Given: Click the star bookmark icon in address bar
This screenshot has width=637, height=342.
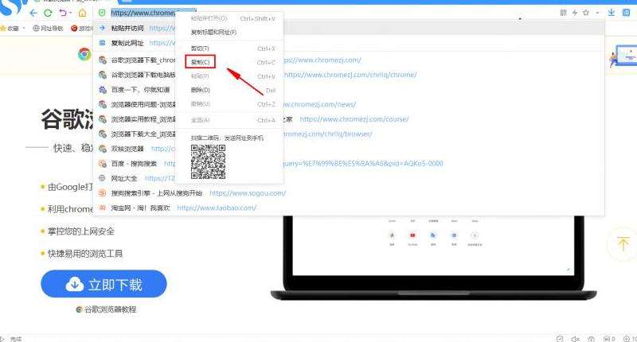Looking at the screenshot, I should click(x=586, y=13).
